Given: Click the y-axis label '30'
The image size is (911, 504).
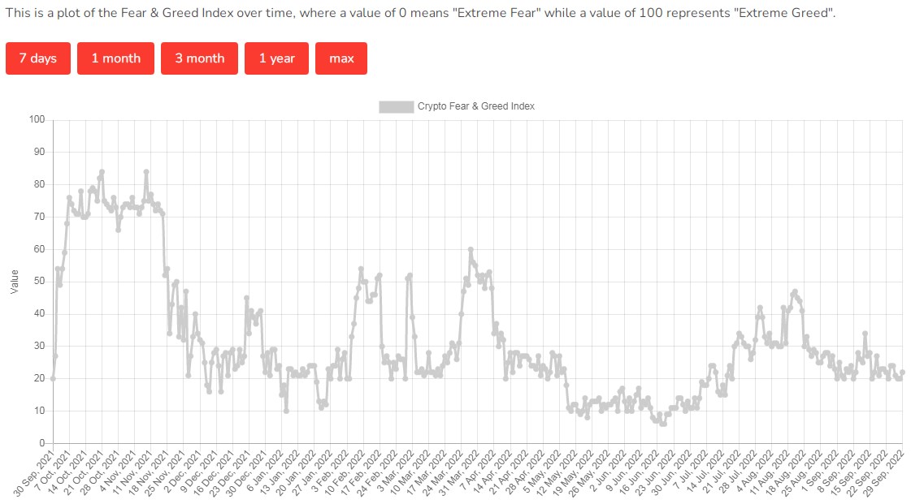Looking at the screenshot, I should [39, 346].
